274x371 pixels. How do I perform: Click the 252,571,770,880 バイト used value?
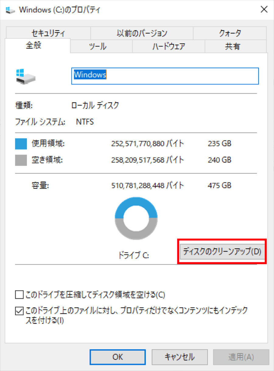pos(148,143)
